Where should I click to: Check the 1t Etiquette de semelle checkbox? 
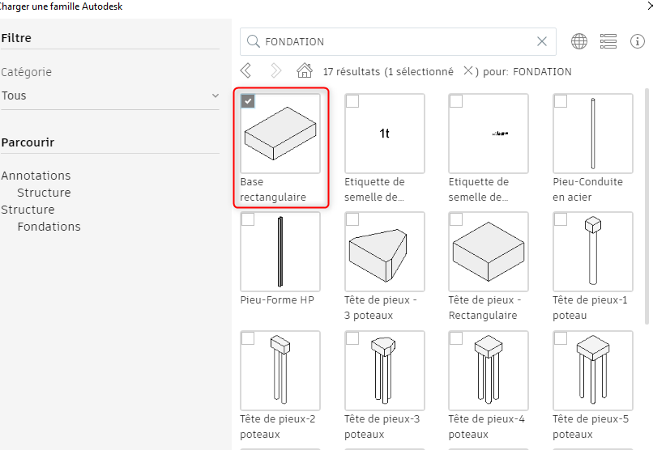(x=352, y=101)
